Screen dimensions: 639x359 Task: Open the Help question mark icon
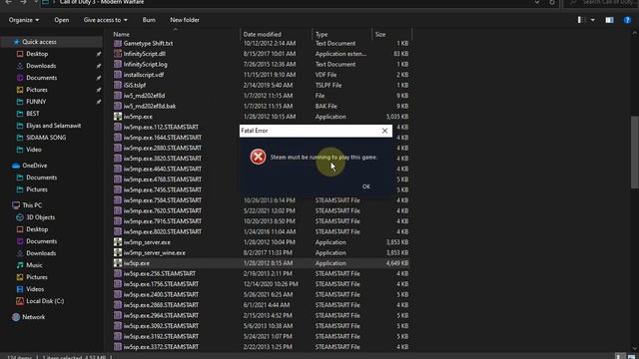tap(627, 20)
